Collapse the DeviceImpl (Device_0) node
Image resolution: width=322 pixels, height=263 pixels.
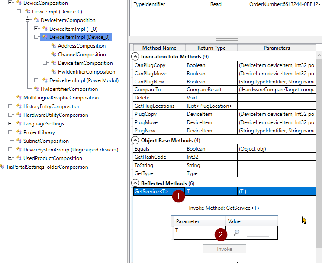click(19, 11)
